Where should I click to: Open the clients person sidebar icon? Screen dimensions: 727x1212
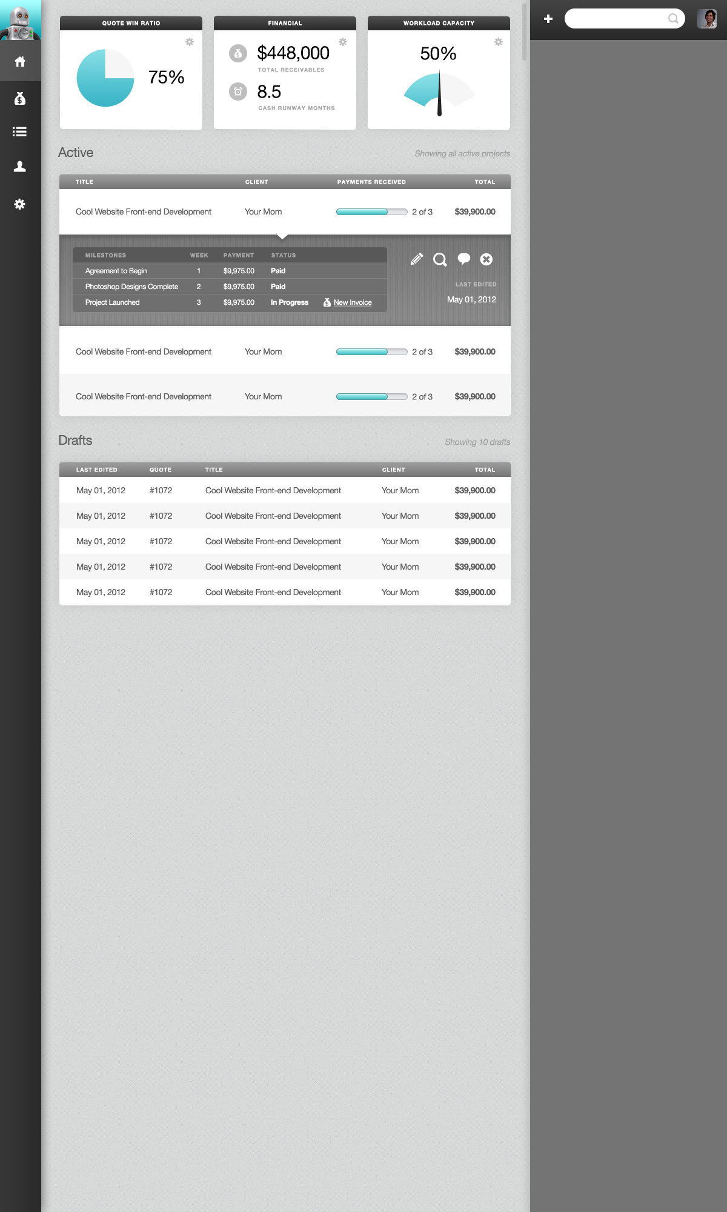tap(20, 167)
